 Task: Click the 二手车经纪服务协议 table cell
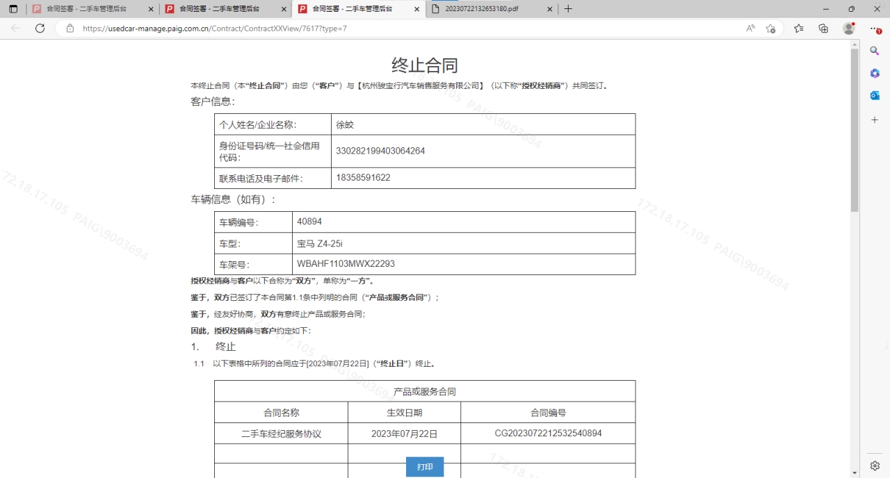281,434
